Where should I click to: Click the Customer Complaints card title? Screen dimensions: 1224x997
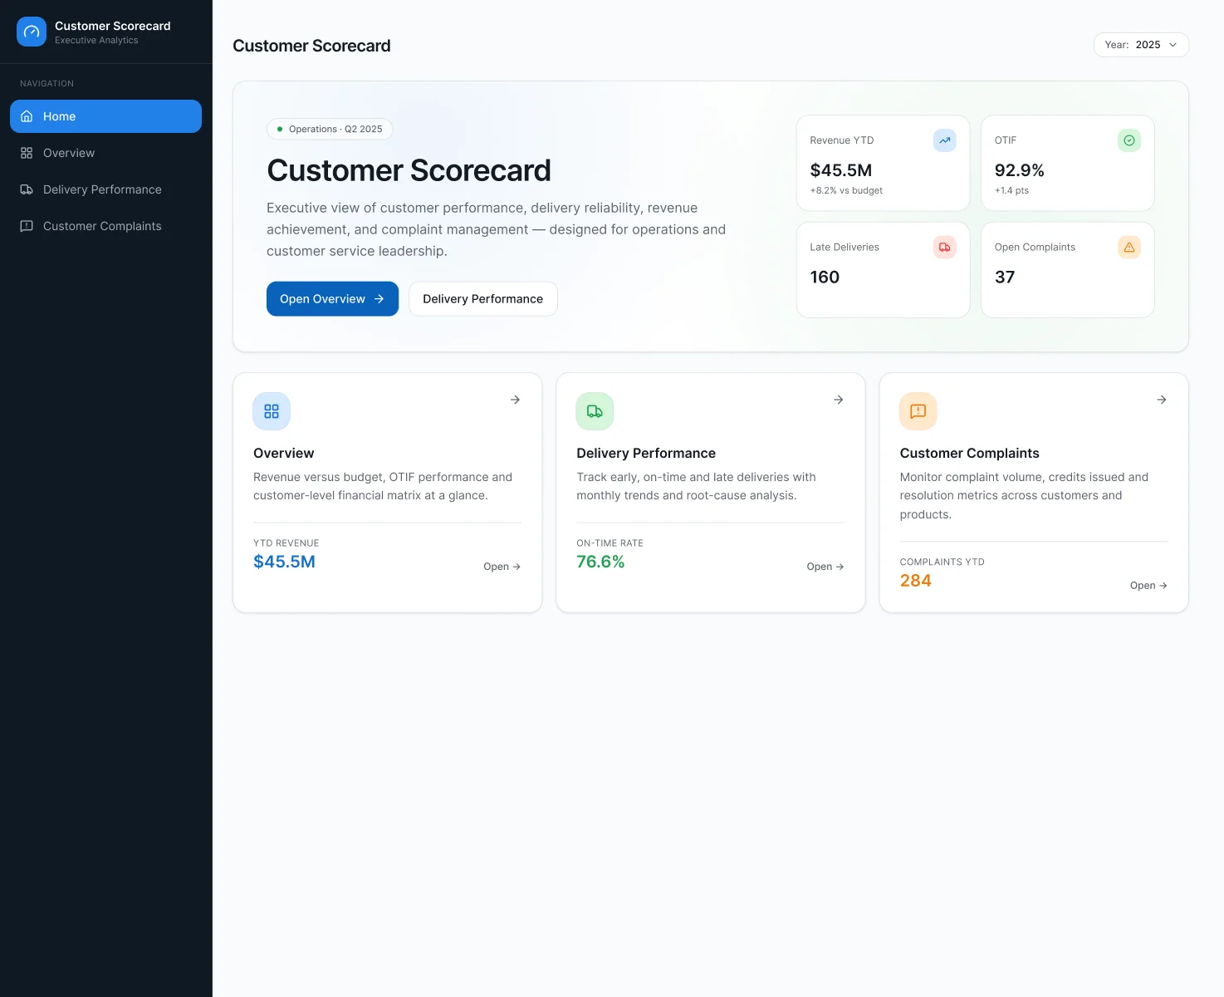(969, 453)
